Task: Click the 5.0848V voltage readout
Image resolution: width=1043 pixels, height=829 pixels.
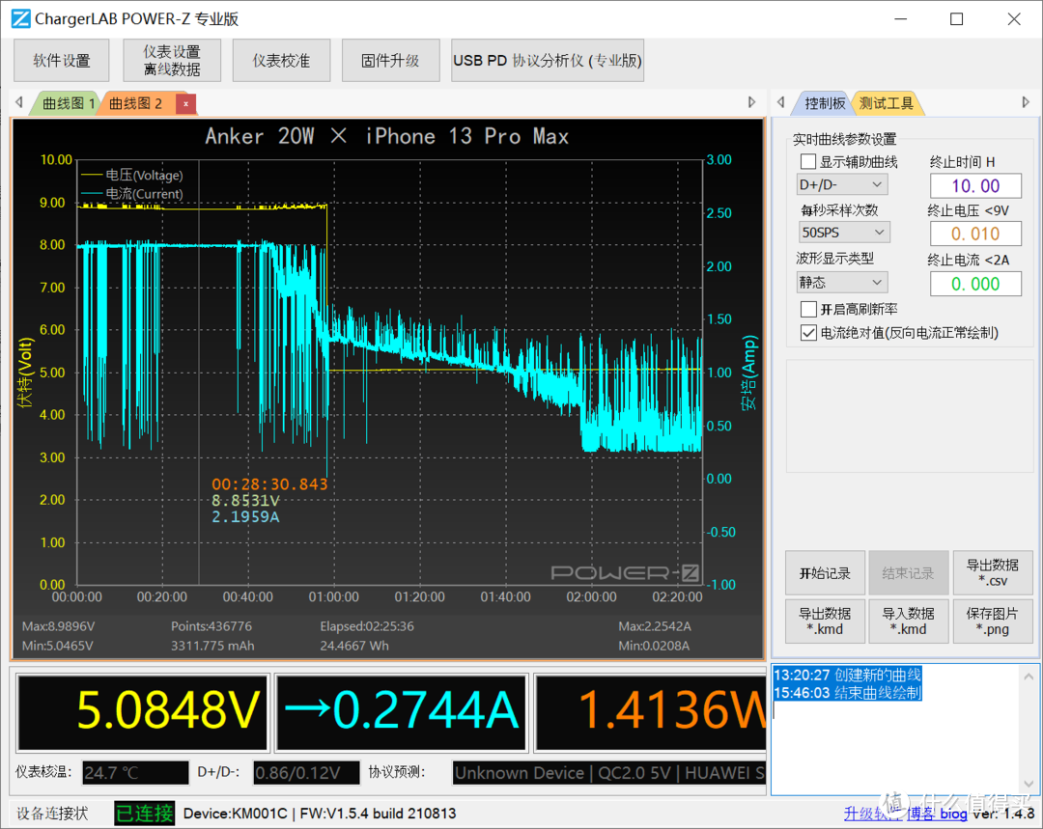Action: coord(143,712)
